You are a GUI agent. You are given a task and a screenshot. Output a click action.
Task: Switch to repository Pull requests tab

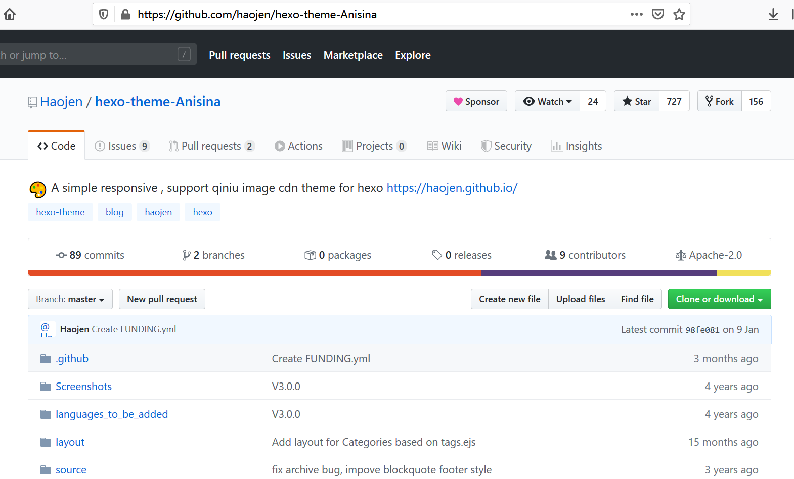(x=211, y=146)
